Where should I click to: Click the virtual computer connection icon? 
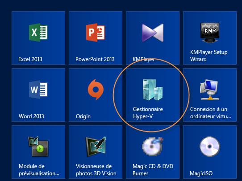pos(209,90)
